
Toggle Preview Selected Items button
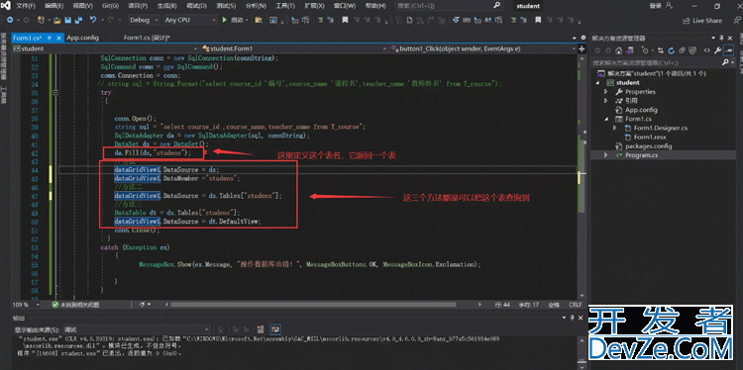(729, 50)
